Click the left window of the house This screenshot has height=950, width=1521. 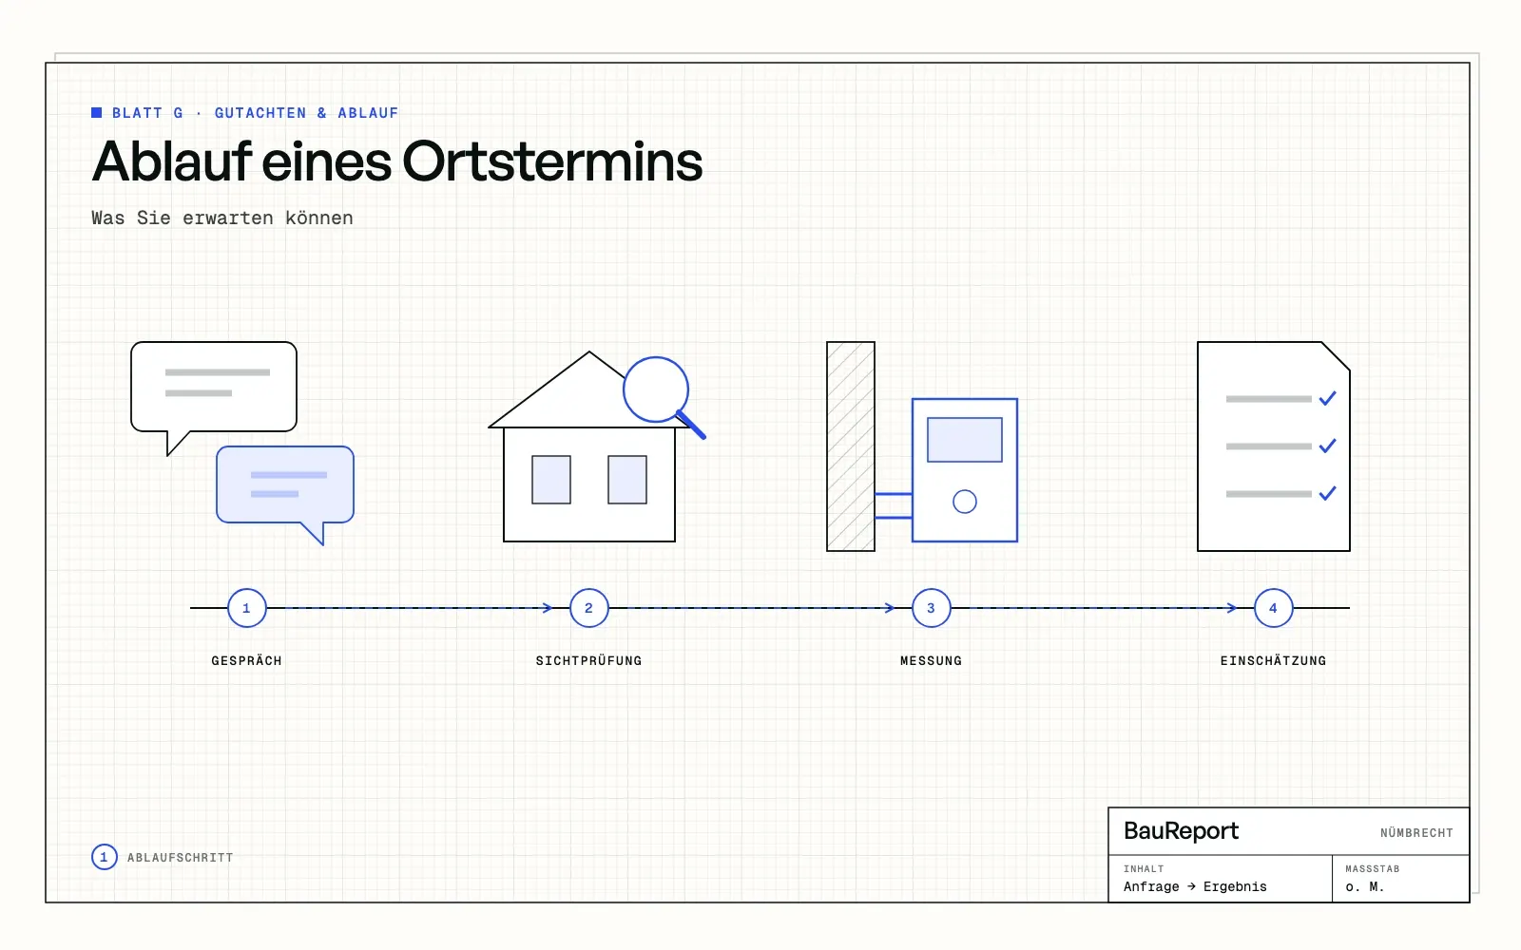pyautogui.click(x=551, y=480)
